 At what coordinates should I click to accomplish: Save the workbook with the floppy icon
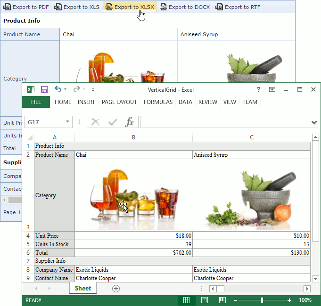click(44, 89)
